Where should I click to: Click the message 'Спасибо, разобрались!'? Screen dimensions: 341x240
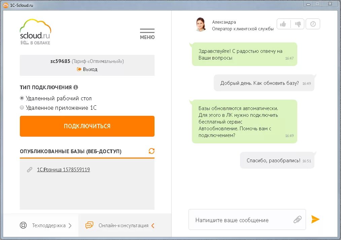tap(277, 161)
